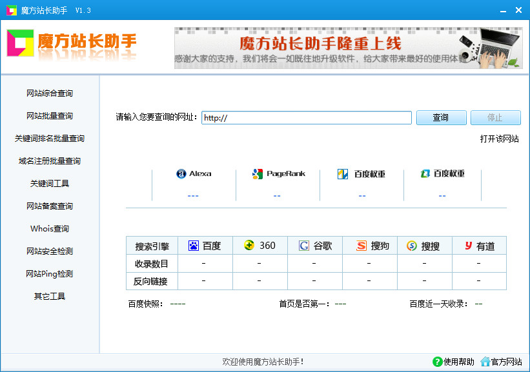Image resolution: width=530 pixels, height=372 pixels.
Task: Click the 魔方站长助手 logo cube in header
Action: (20, 43)
